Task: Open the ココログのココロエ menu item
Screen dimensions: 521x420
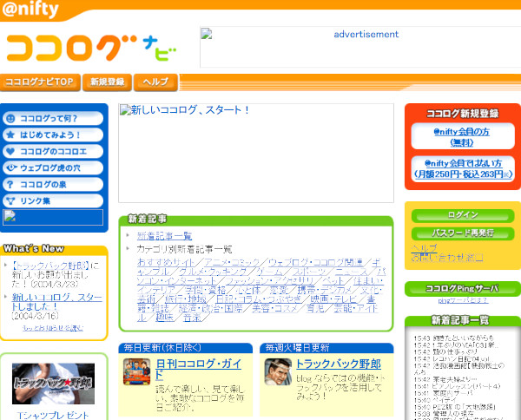Action: pyautogui.click(x=53, y=151)
